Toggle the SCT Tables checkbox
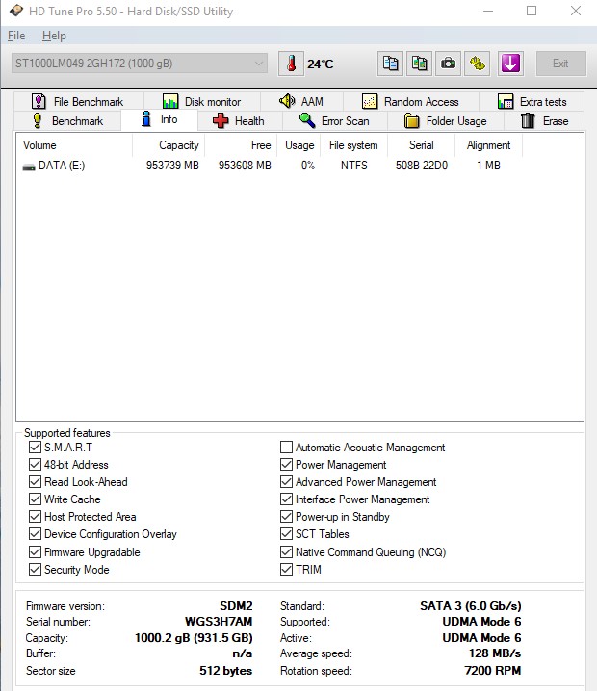Screen dimensions: 597x691 (286, 534)
